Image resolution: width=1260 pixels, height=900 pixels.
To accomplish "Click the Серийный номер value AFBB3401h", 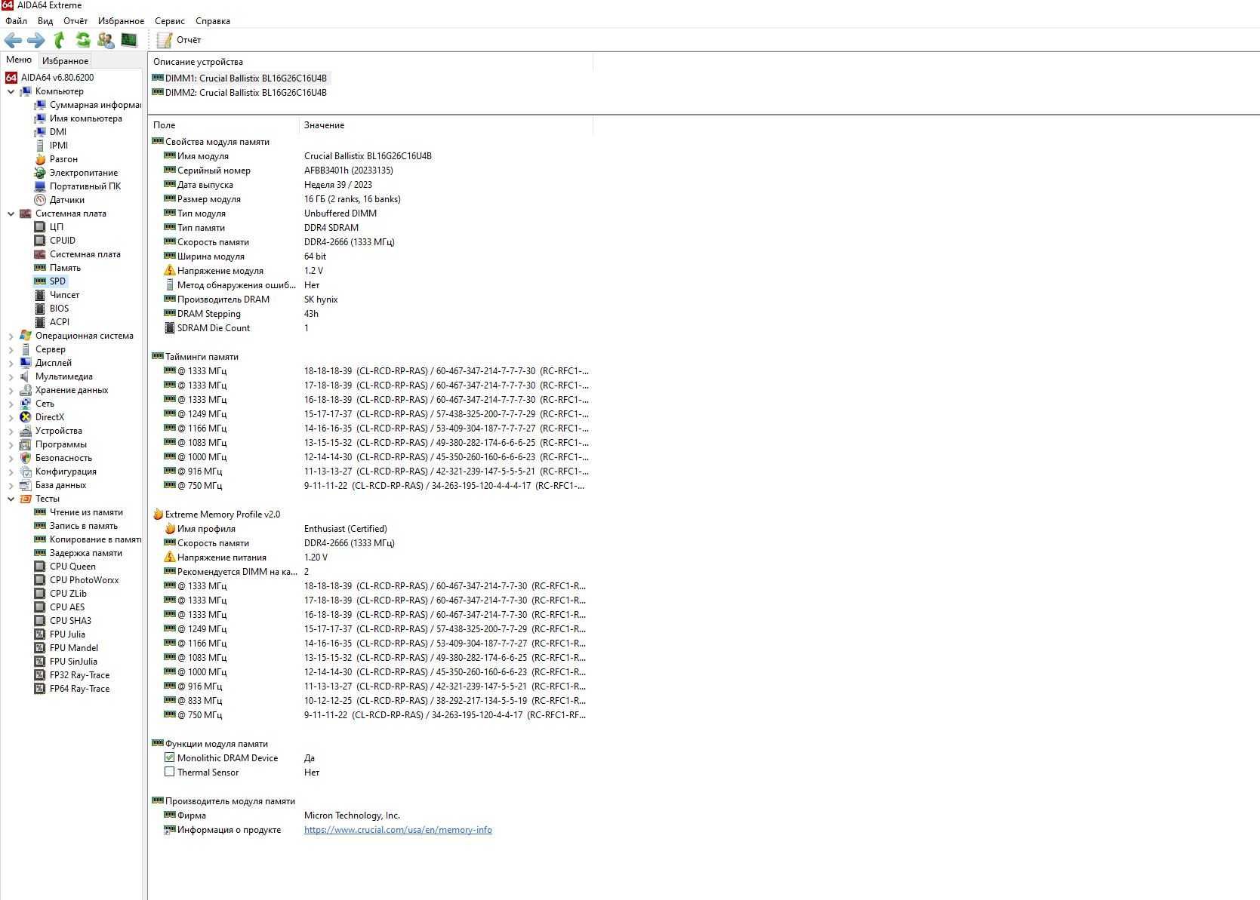I will [349, 170].
